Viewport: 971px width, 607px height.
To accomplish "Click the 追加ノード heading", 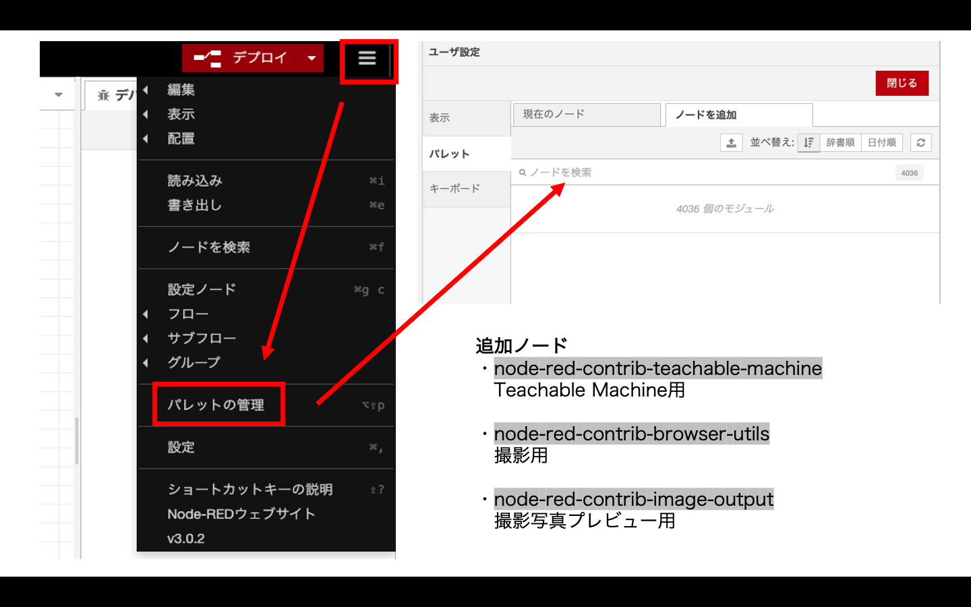I will (522, 345).
